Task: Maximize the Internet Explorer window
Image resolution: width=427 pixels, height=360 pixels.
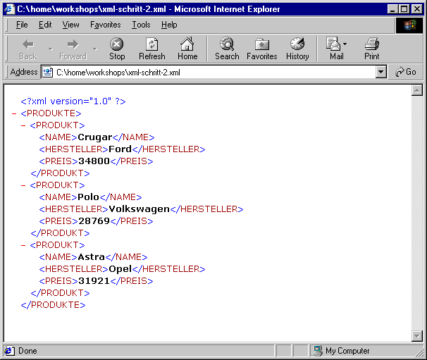Action: pos(404,9)
